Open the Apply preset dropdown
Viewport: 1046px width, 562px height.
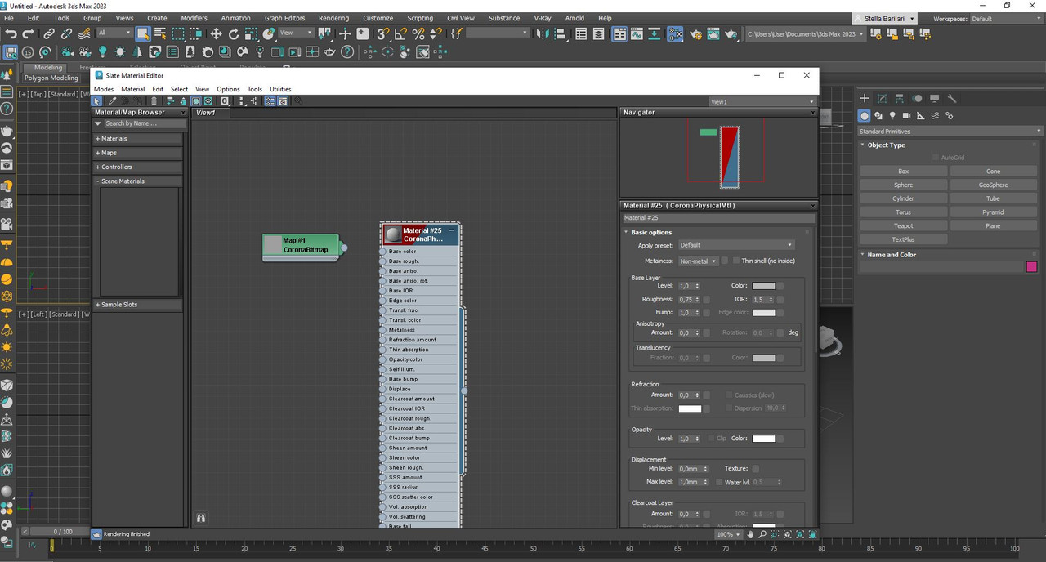[736, 245]
